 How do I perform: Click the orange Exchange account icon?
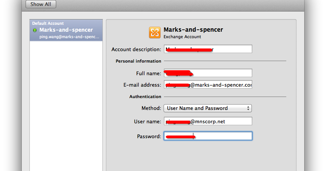tap(155, 32)
